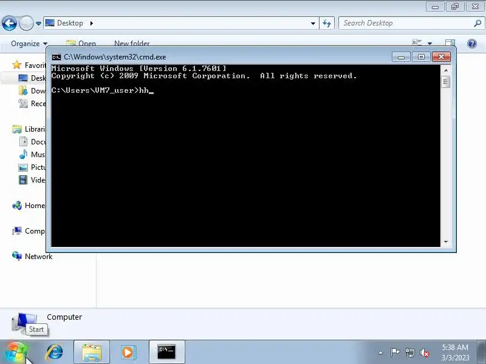
Task: Open Music library
Action: click(32, 155)
